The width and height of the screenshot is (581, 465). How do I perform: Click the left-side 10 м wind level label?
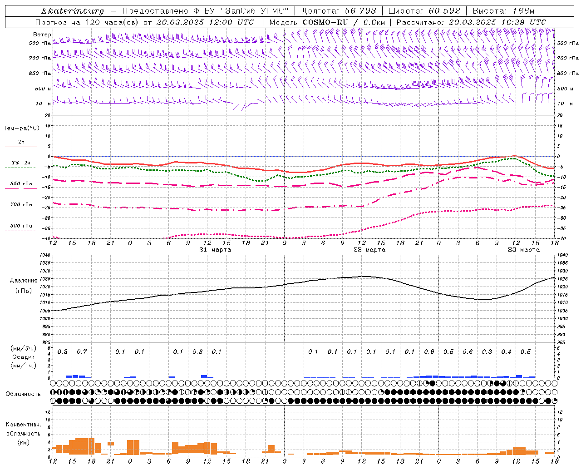click(x=43, y=104)
